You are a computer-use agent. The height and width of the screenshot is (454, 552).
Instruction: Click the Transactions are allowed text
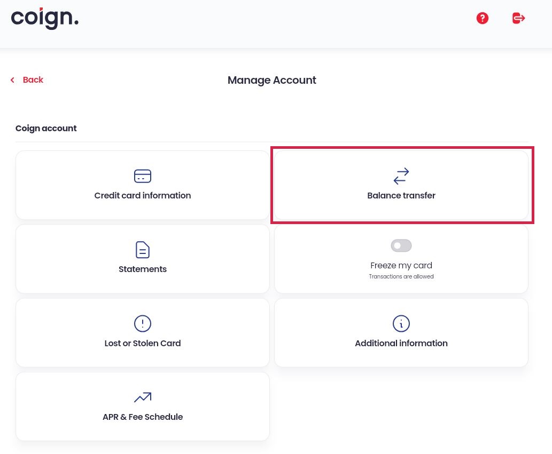(401, 276)
